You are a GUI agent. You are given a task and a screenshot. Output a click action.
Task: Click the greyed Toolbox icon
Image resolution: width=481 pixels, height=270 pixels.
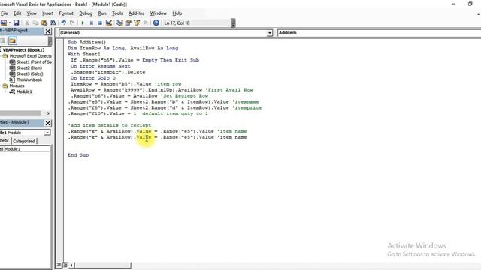[x=145, y=22]
